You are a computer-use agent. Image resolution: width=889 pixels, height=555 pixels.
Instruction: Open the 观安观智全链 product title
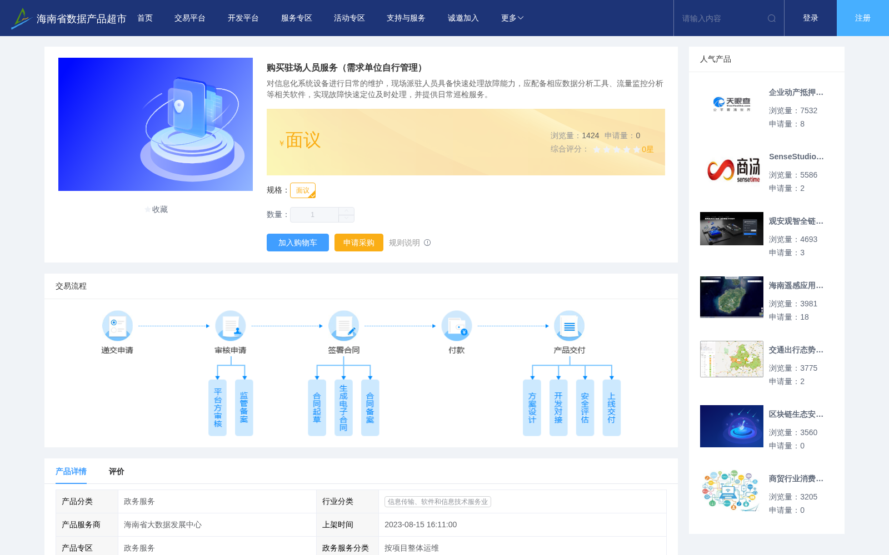point(796,221)
